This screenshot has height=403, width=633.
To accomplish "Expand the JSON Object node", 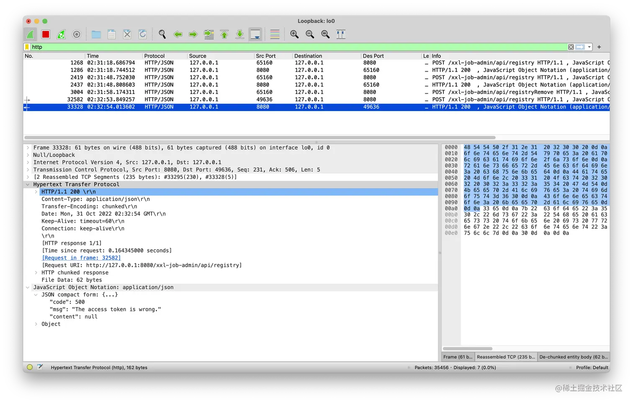I will point(36,324).
